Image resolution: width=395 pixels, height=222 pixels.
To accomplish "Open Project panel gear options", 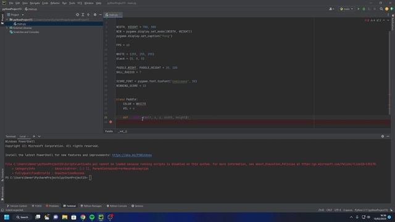I will click(x=95, y=15).
